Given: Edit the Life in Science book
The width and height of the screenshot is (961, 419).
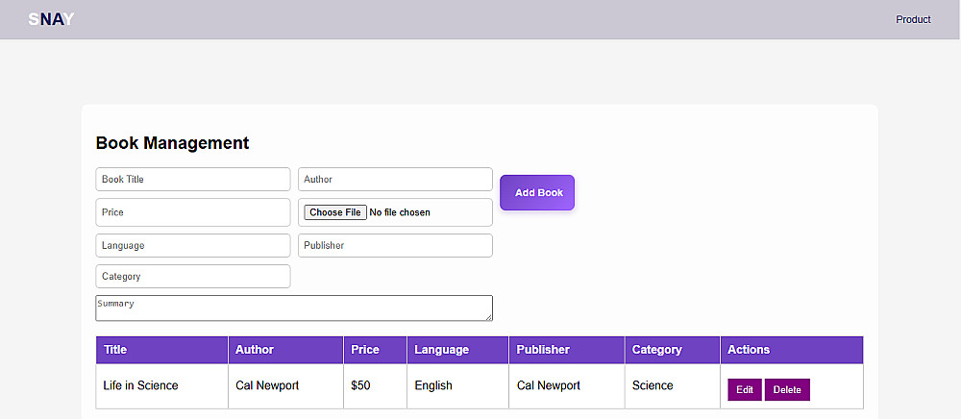Looking at the screenshot, I should pos(745,389).
